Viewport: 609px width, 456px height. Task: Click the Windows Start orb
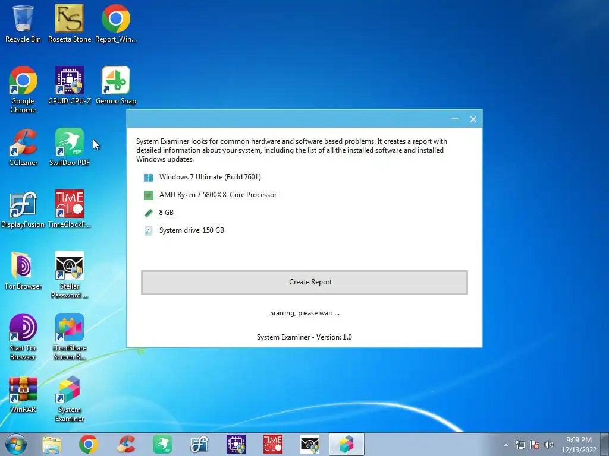(16, 444)
